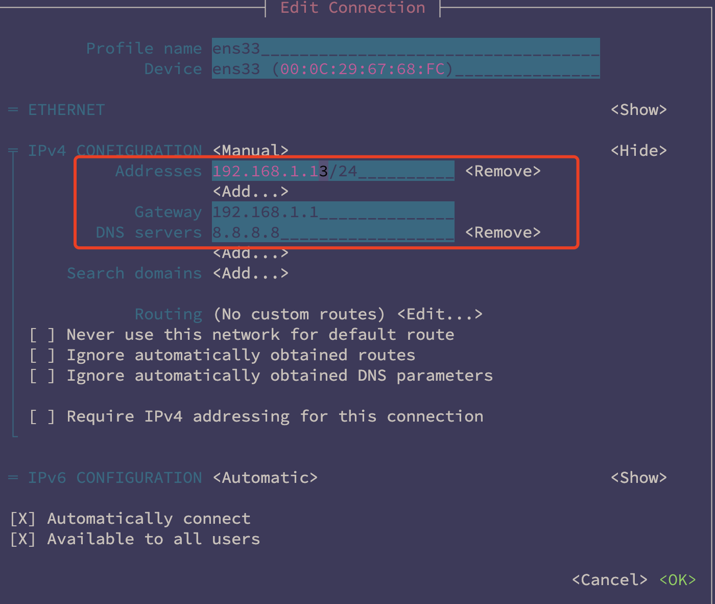Show the Ethernet section
715x604 pixels.
(638, 110)
